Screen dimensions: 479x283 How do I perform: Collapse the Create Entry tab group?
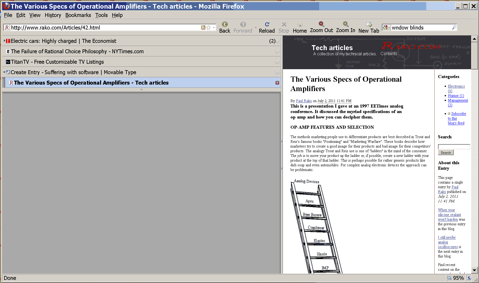point(4,72)
